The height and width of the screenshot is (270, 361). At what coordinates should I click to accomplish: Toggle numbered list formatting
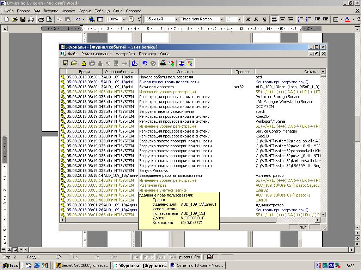[301, 19]
